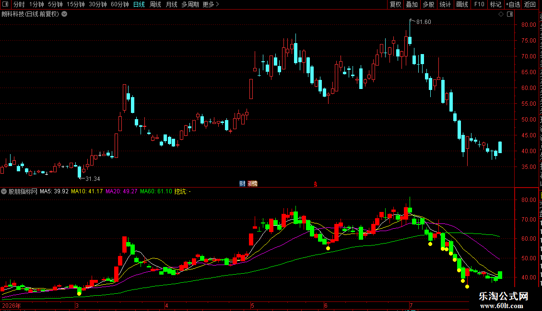Switch to the 日线 daily chart
The image size is (542, 311).
point(139,4)
